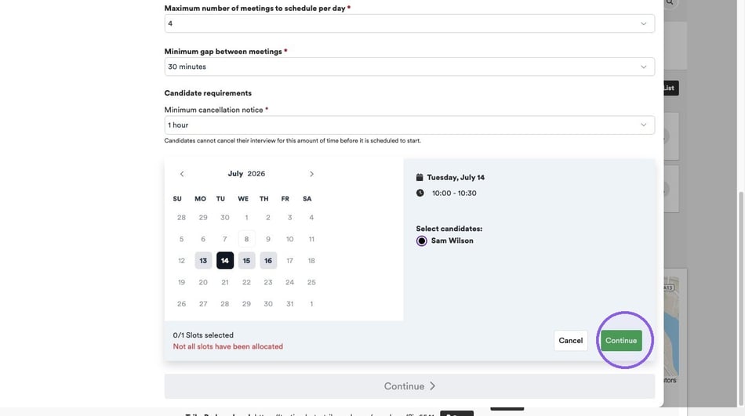The width and height of the screenshot is (745, 416).
Task: Click wide grey Continue button
Action: click(x=409, y=386)
